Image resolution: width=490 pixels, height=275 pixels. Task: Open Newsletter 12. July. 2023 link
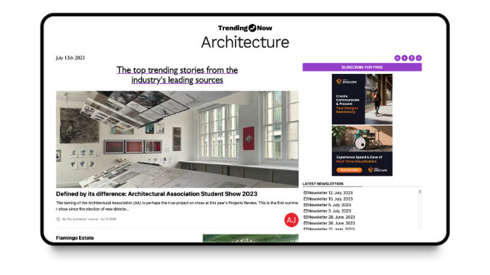click(331, 193)
